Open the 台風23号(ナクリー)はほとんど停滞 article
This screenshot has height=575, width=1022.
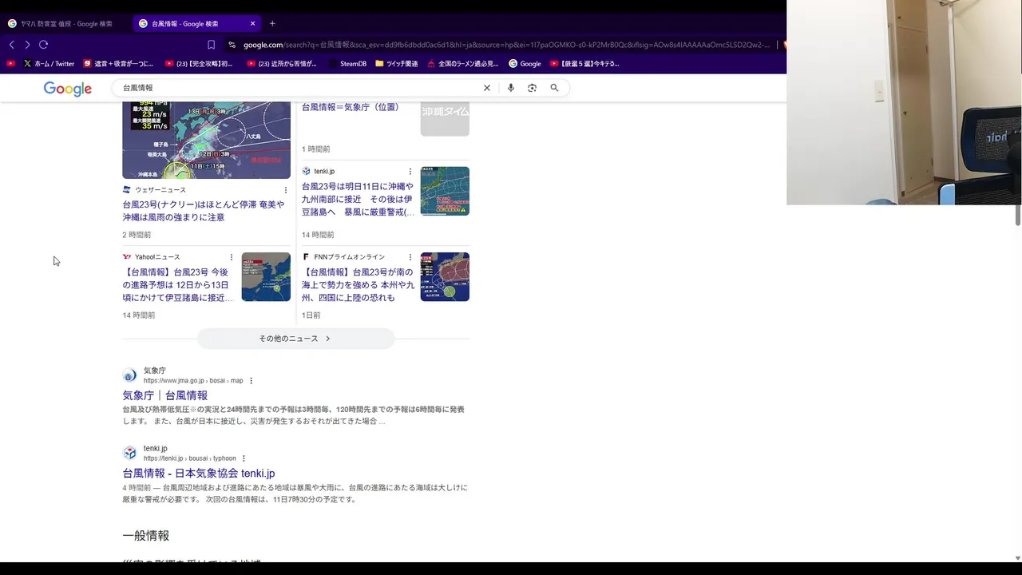[x=204, y=211]
